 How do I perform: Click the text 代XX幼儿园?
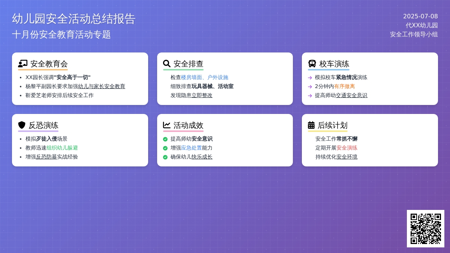coord(422,25)
